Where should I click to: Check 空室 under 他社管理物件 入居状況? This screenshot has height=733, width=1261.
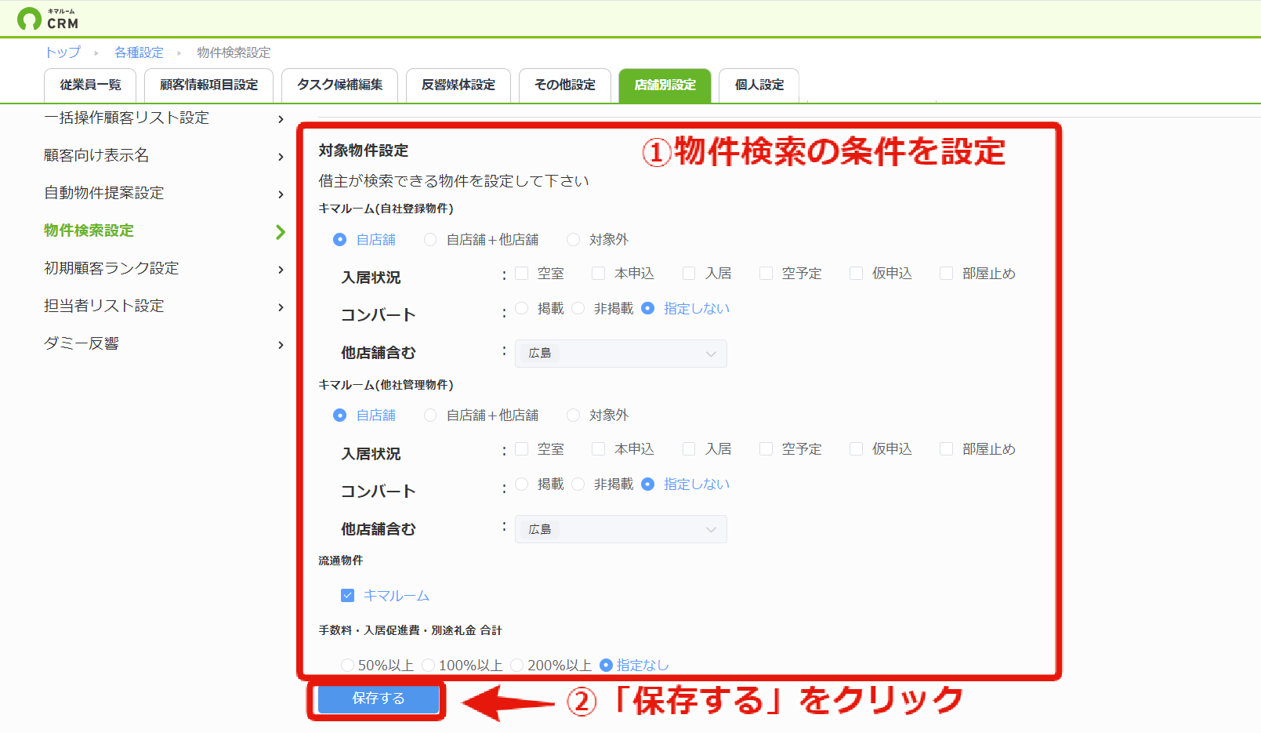(x=522, y=449)
